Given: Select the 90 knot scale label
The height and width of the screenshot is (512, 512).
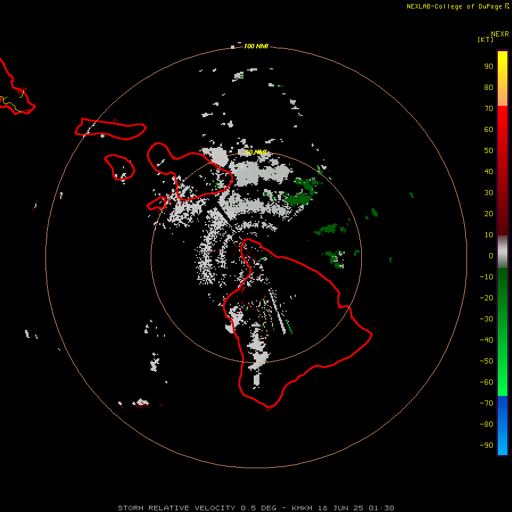Looking at the screenshot, I should pos(489,67).
